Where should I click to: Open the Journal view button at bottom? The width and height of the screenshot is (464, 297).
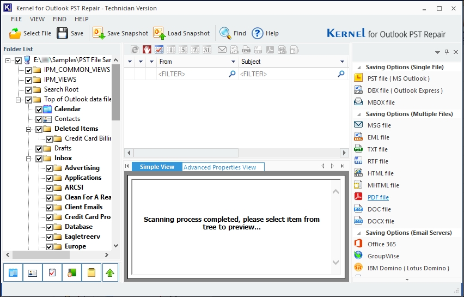71,272
